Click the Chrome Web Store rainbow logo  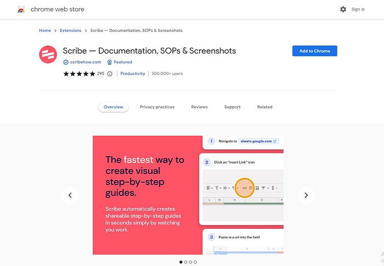point(21,9)
